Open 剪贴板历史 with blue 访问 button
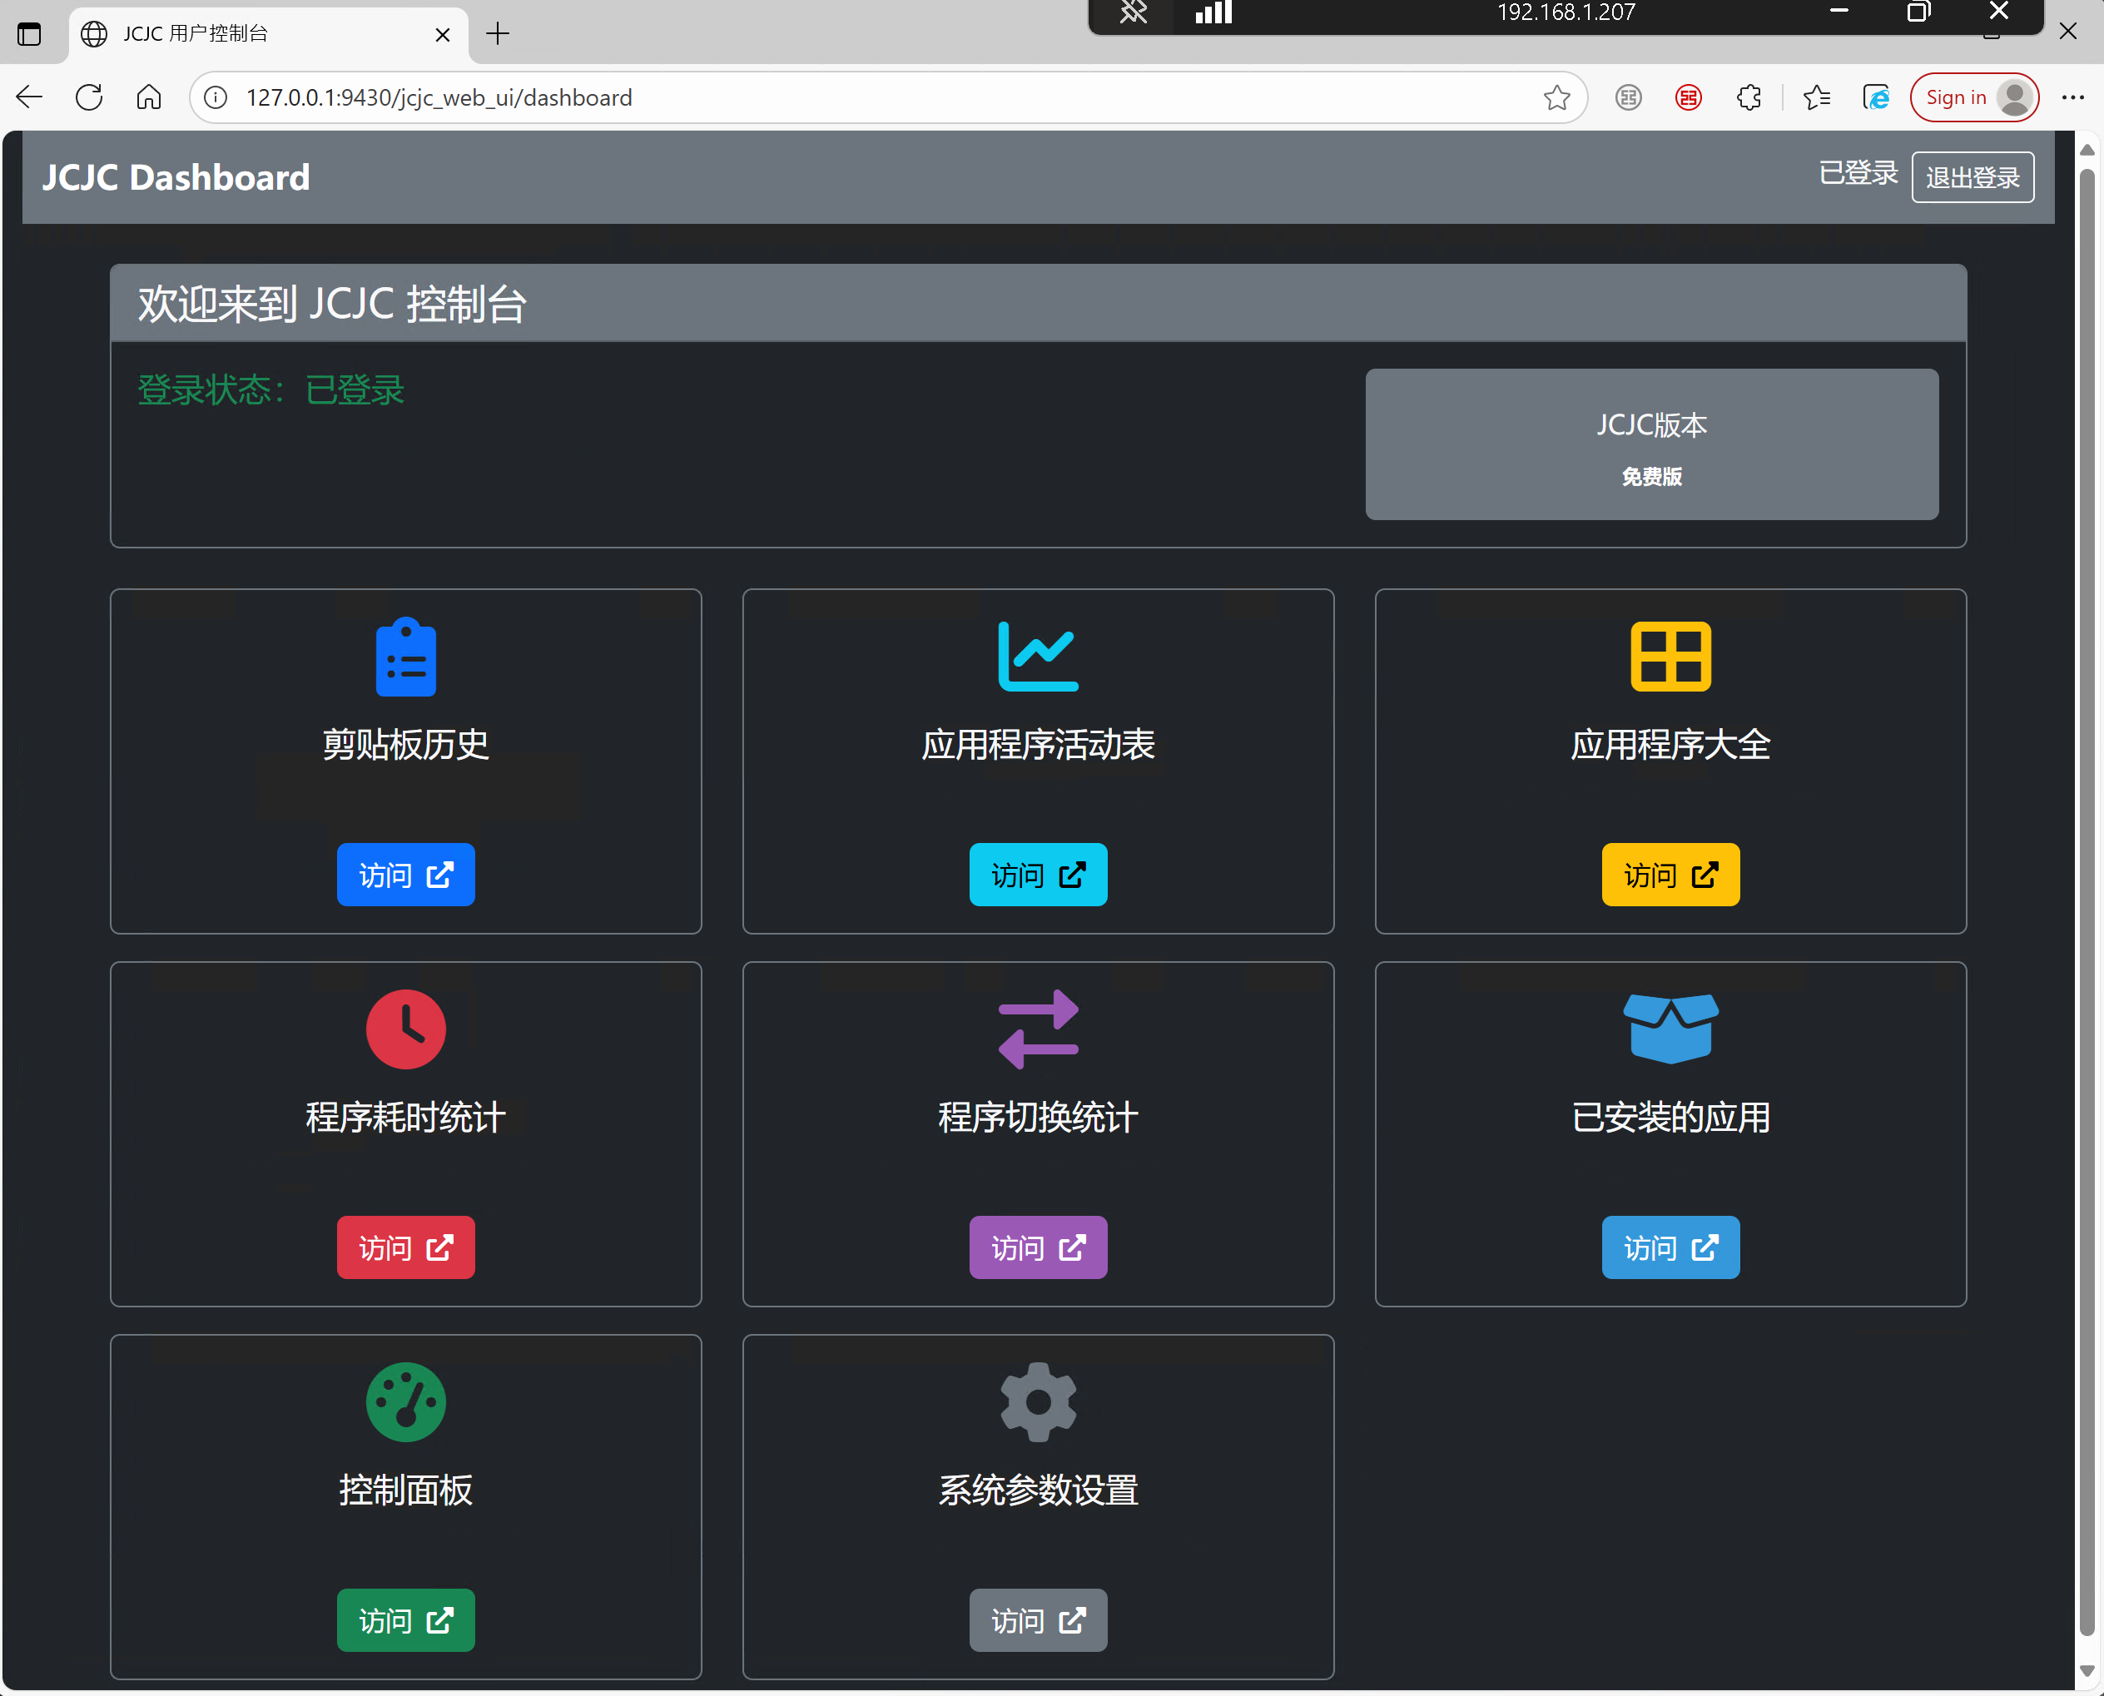 [x=405, y=875]
